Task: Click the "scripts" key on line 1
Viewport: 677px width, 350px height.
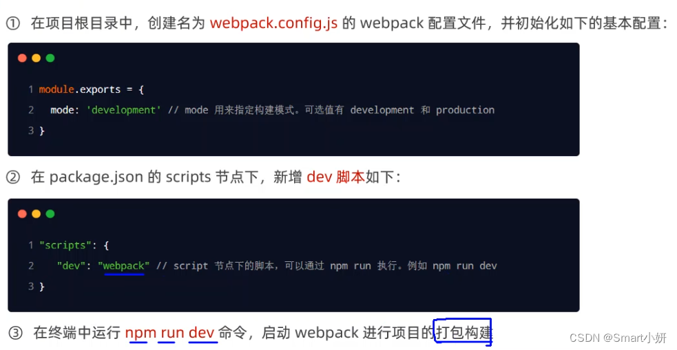Action: pyautogui.click(x=65, y=245)
